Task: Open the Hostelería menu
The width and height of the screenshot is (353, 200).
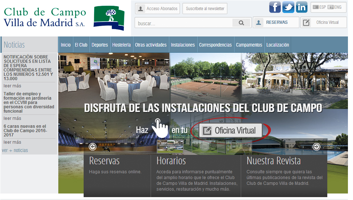Action: pos(122,45)
